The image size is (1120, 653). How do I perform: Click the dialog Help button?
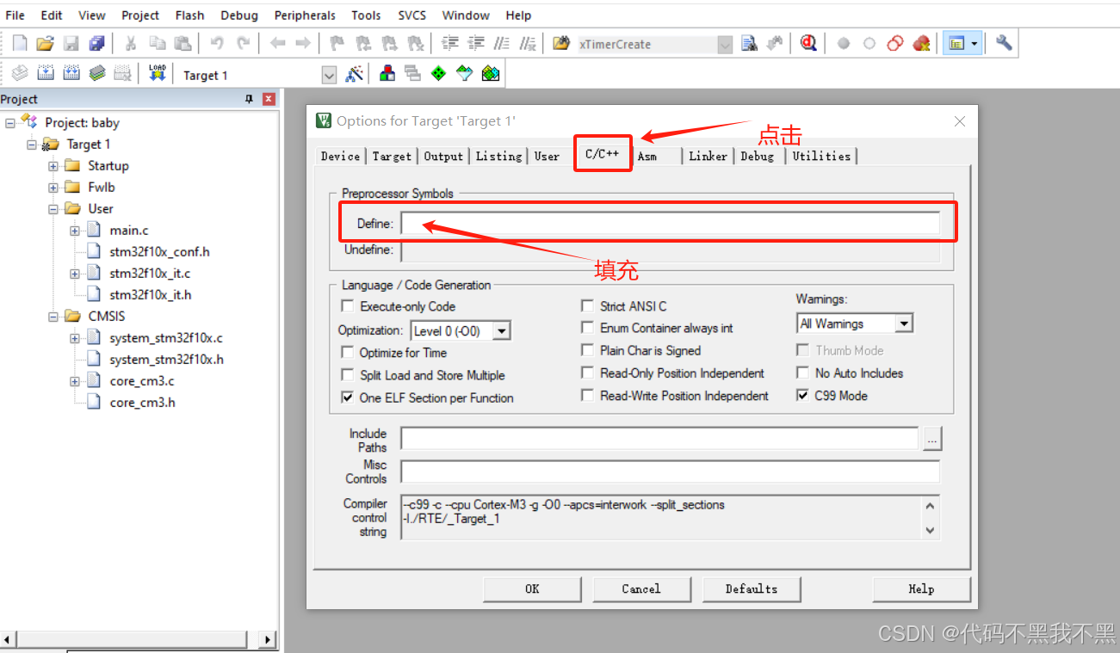click(x=921, y=589)
